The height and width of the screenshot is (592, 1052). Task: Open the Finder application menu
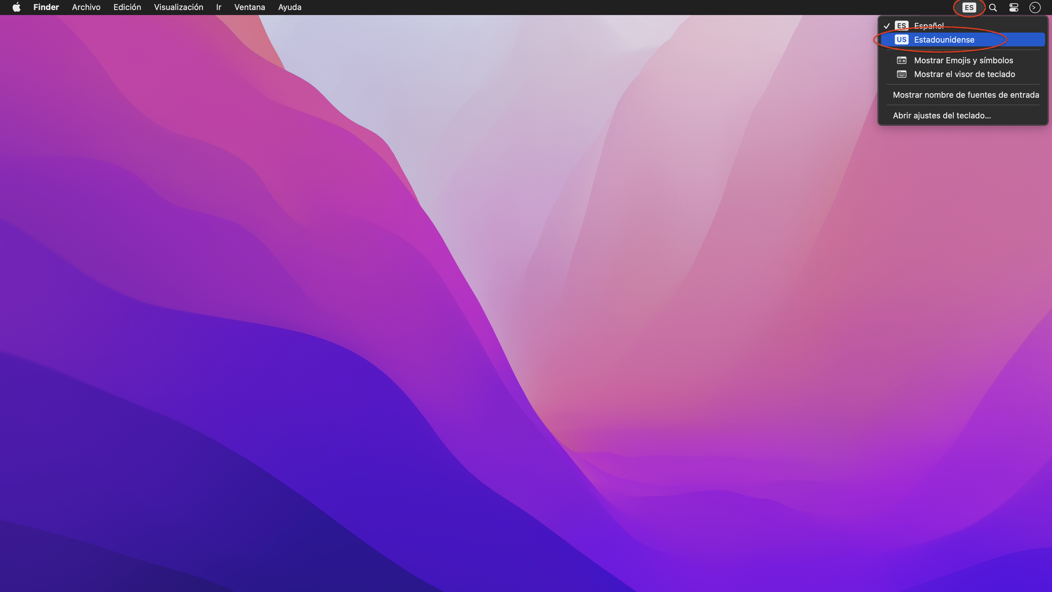pyautogui.click(x=46, y=7)
